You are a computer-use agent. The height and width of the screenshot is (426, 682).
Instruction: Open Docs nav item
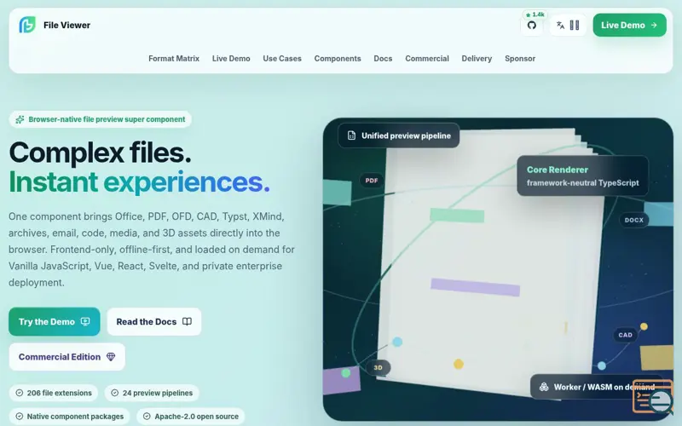tap(383, 58)
